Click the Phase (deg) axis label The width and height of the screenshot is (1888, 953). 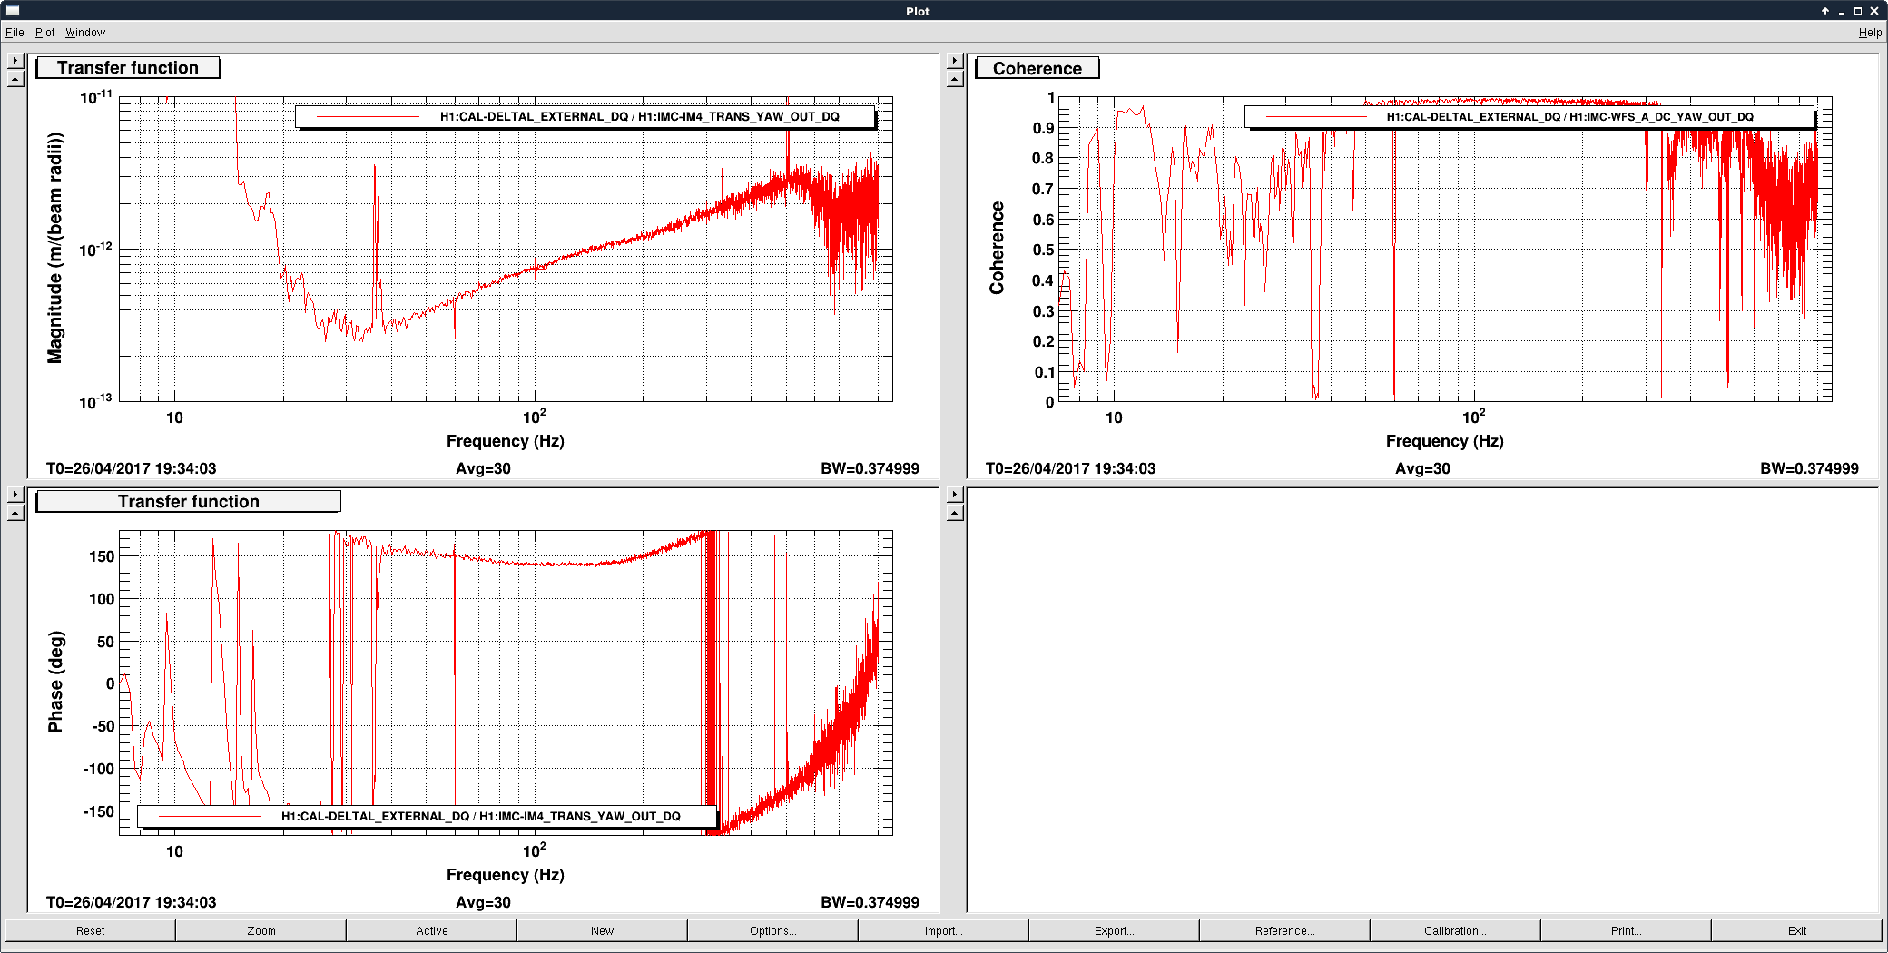(55, 682)
